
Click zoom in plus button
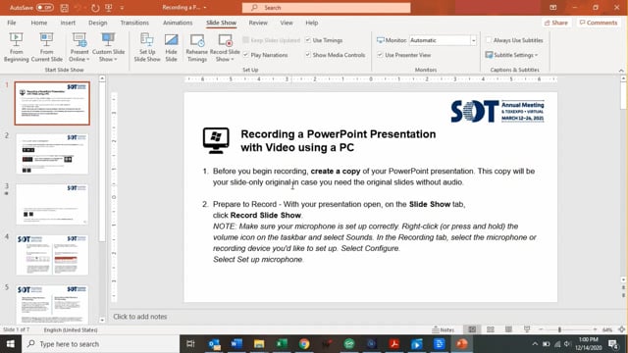pos(596,329)
